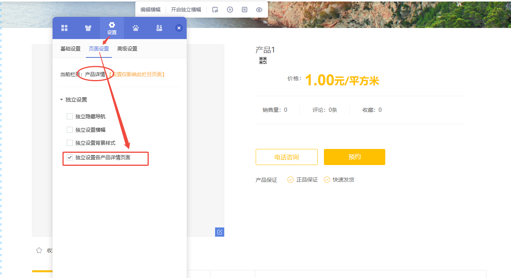Click the 正品保证 check circle icon
This screenshot has width=511, height=278.
point(291,180)
